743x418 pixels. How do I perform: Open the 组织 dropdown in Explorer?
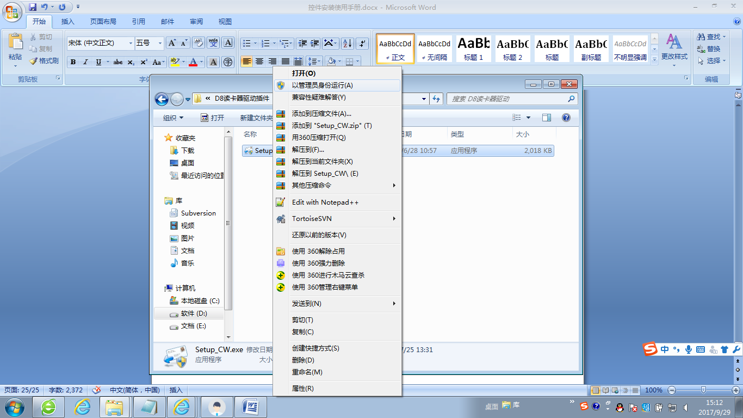click(174, 118)
